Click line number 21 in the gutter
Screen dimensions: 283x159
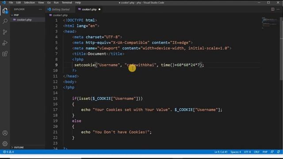tap(55, 132)
